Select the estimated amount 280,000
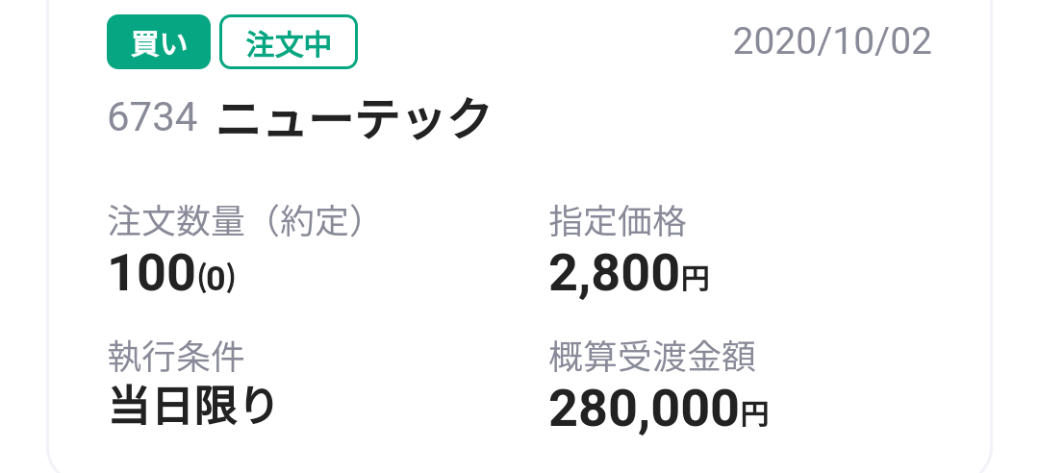Viewport: 1039px width, 473px height. (x=644, y=409)
